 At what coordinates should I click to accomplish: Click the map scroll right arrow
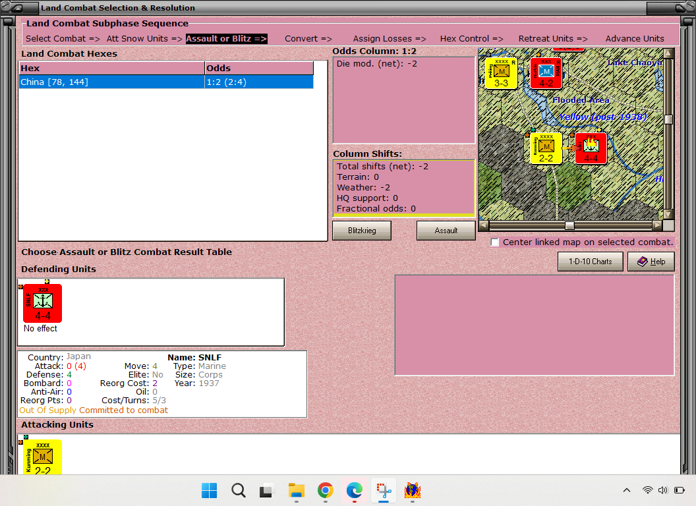pyautogui.click(x=657, y=225)
